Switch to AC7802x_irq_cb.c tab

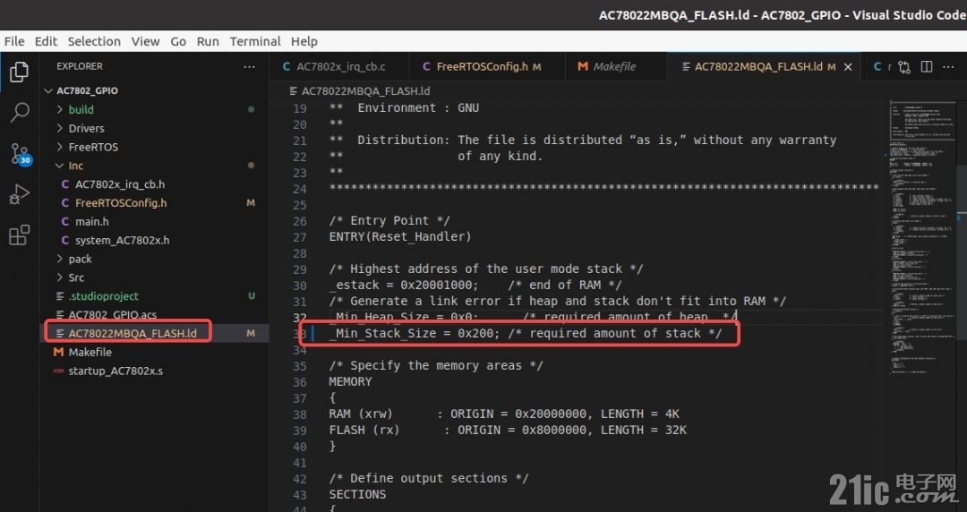click(x=339, y=66)
